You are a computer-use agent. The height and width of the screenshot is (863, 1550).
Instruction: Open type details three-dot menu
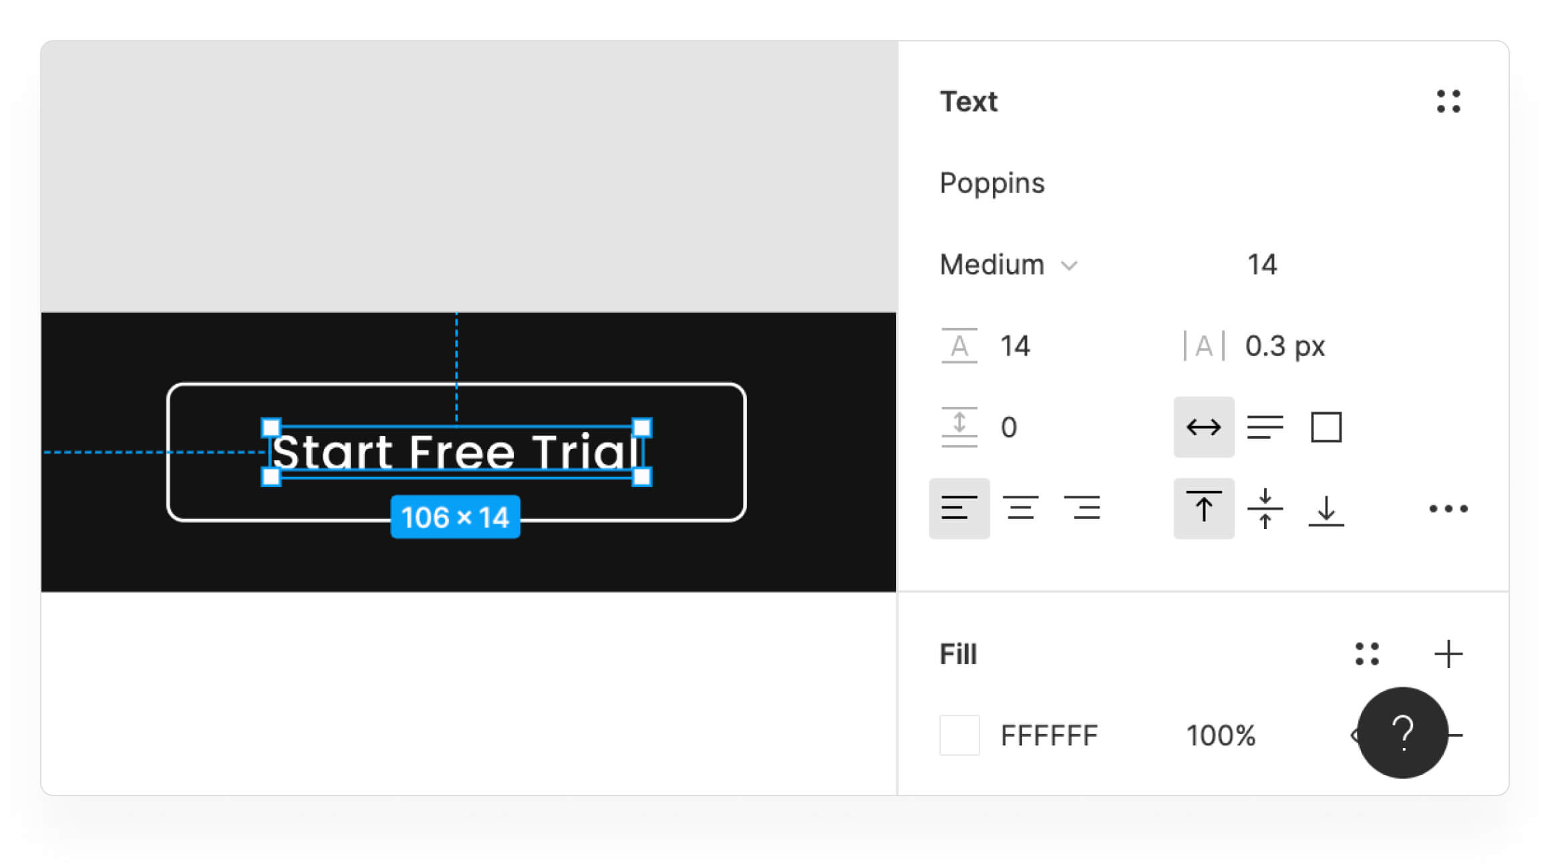1448,509
